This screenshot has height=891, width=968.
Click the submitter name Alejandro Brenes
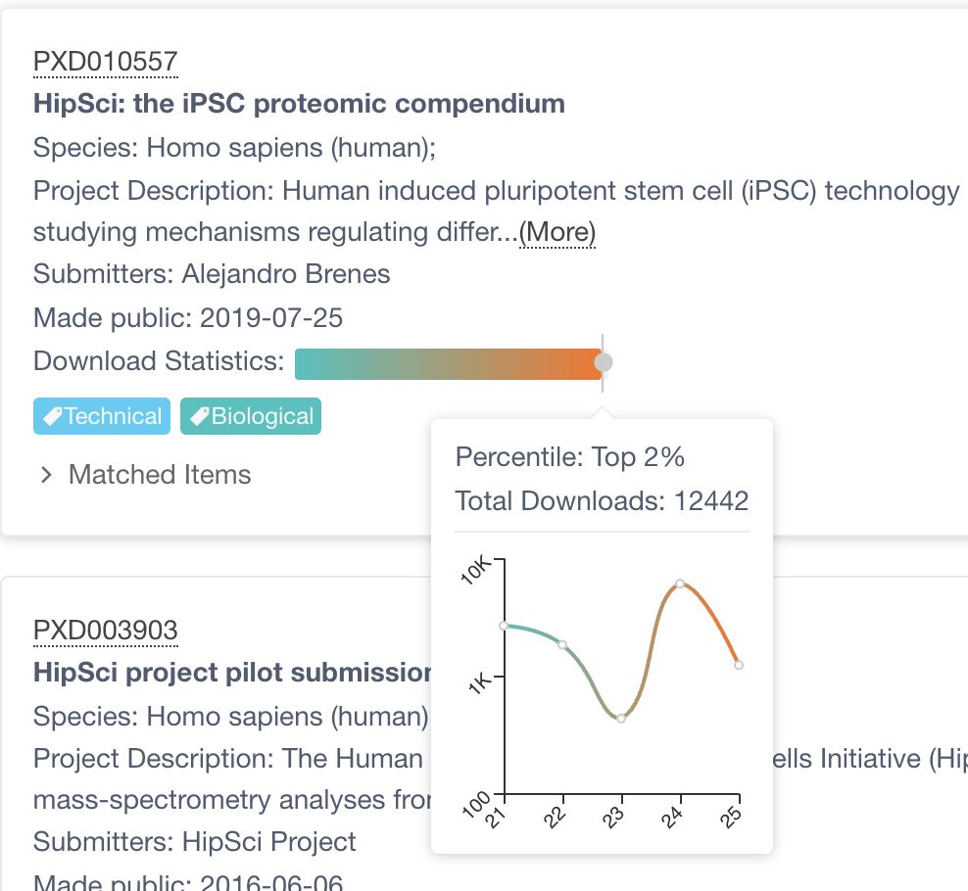pyautogui.click(x=286, y=274)
